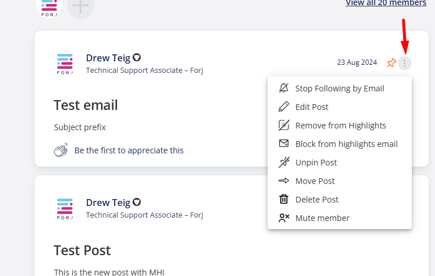The height and width of the screenshot is (276, 435).
Task: Open Drew Teig's name on Test email post
Action: click(108, 58)
